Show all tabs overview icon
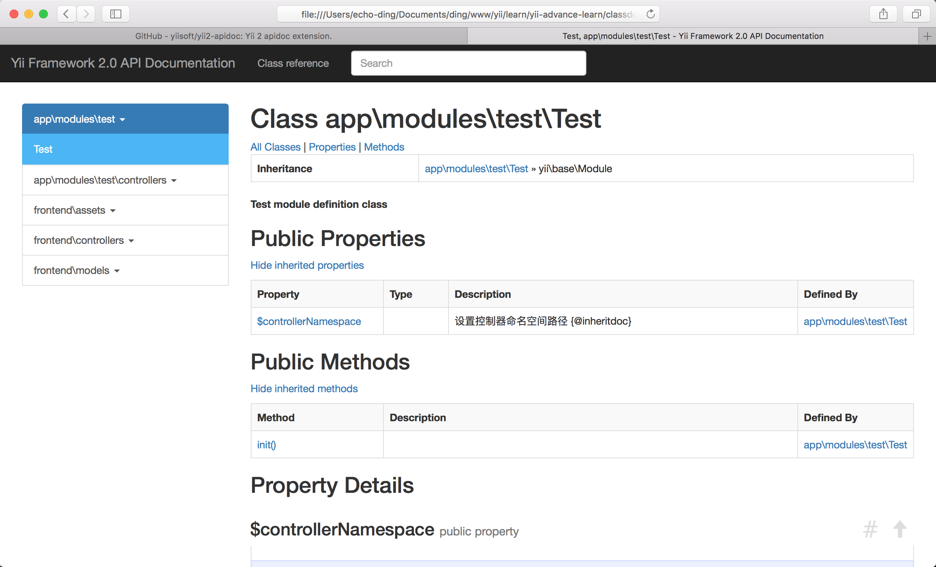 coord(916,14)
